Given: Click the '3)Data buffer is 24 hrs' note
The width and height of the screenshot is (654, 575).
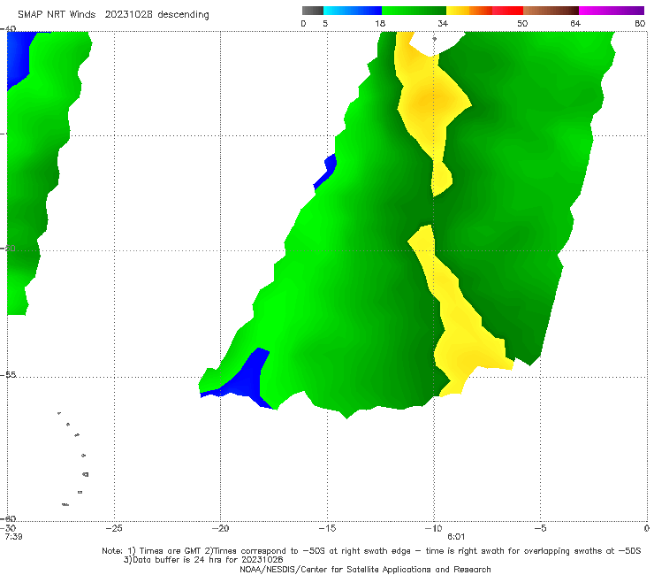Looking at the screenshot, I should [x=203, y=560].
